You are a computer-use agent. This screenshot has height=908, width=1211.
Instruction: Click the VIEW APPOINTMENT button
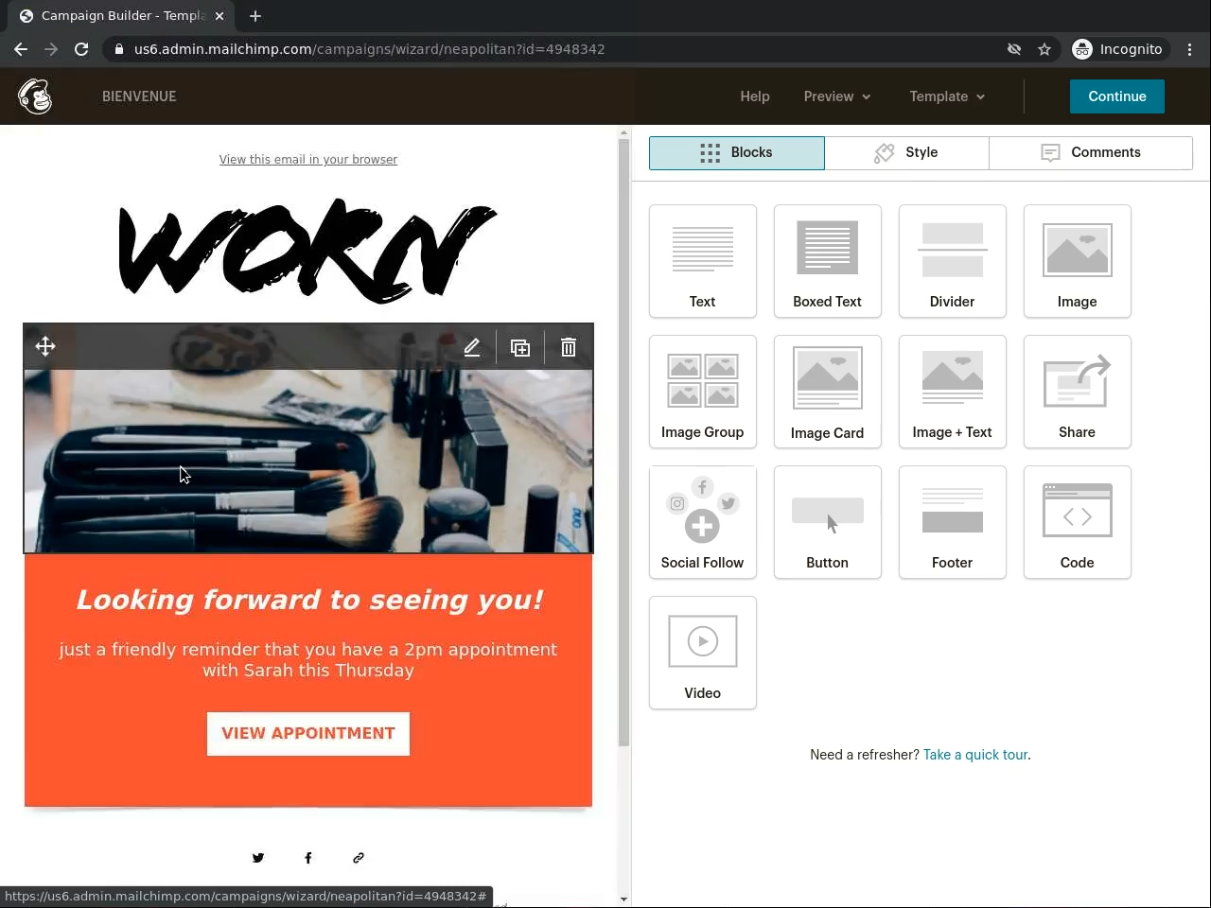pyautogui.click(x=308, y=734)
